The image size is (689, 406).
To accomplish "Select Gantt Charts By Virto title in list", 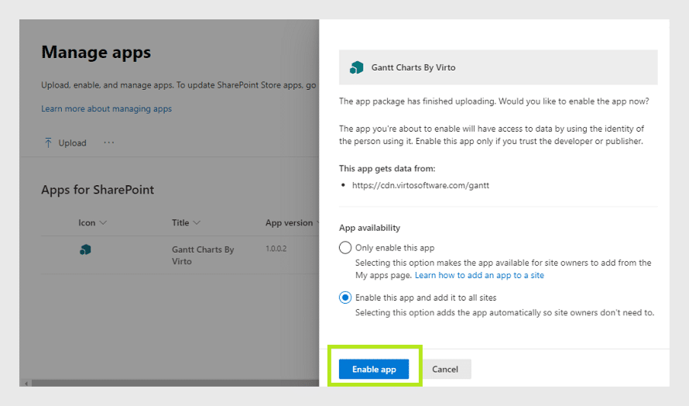I will pyautogui.click(x=203, y=255).
